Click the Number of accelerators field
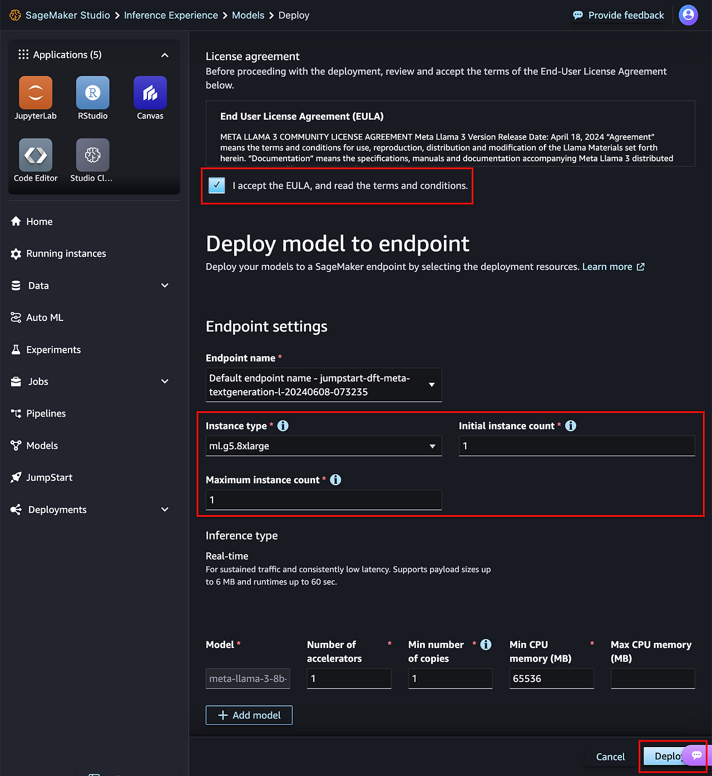This screenshot has width=712, height=776. pos(349,679)
